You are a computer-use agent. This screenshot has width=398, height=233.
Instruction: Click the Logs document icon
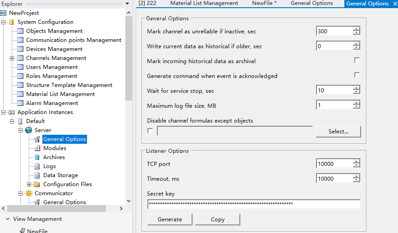coord(37,166)
